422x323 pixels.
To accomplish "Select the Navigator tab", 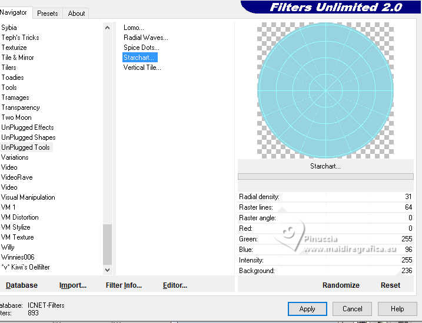I will (14, 12).
